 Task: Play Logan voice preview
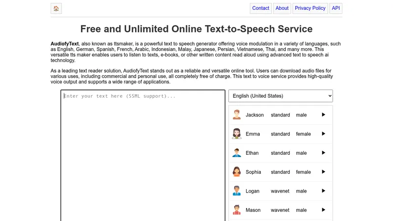click(x=323, y=191)
